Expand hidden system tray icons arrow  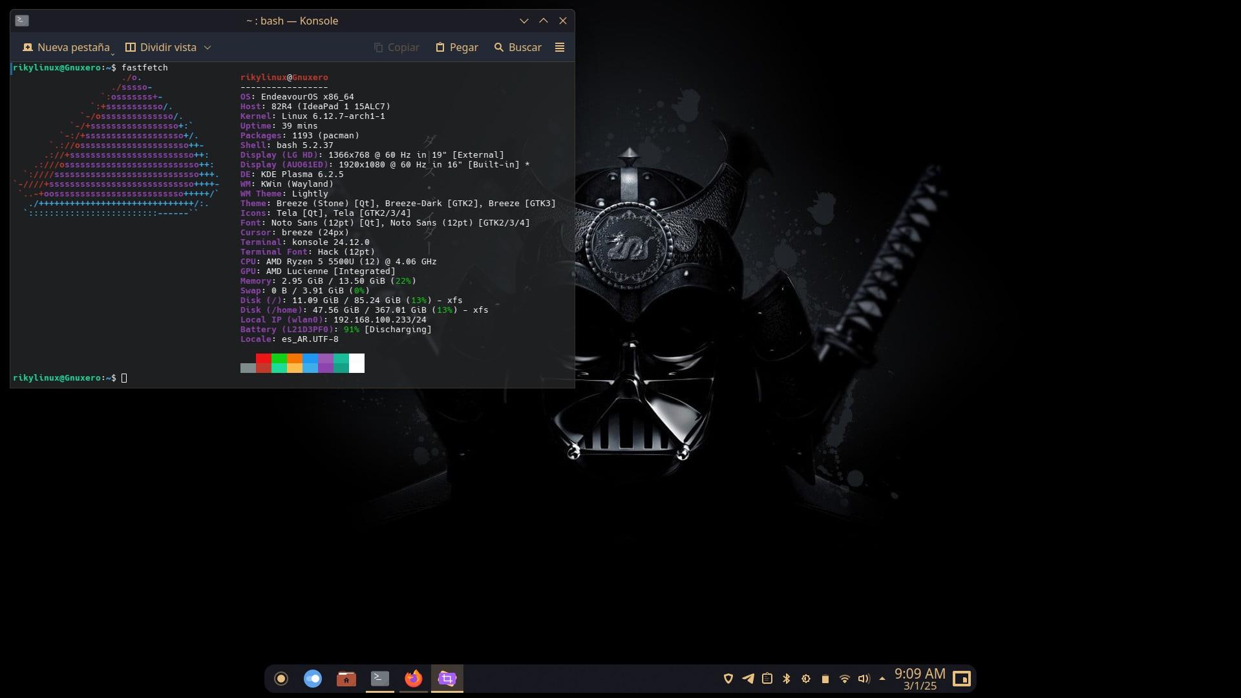(882, 679)
